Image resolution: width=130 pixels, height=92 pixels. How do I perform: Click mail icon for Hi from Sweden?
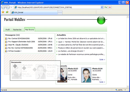6,51
